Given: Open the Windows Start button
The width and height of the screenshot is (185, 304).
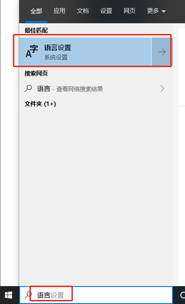Looking at the screenshot, I should (8, 295).
